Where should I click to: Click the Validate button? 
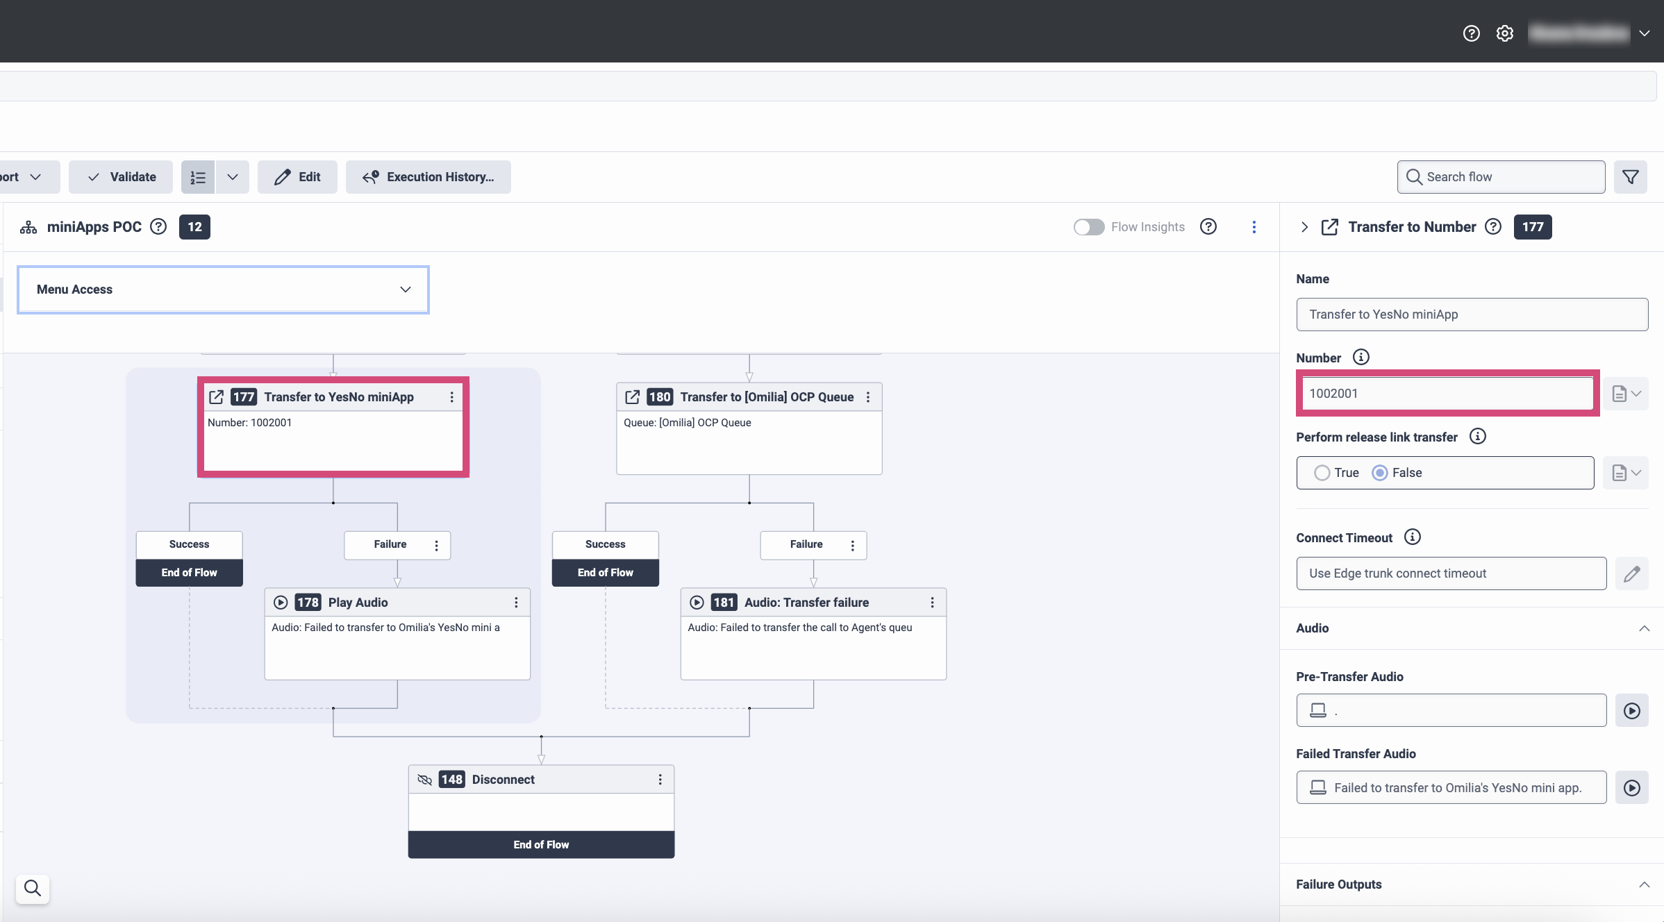[121, 177]
